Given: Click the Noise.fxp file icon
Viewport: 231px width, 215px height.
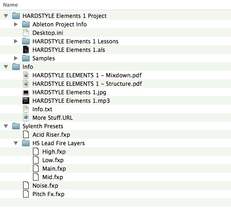Looking at the screenshot, I should click(x=26, y=185).
